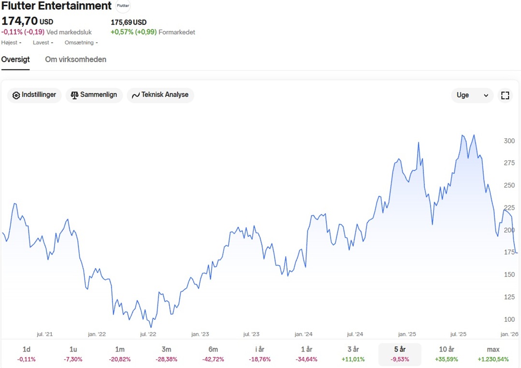
Task: Expand chart to fullscreen
Action: (505, 95)
